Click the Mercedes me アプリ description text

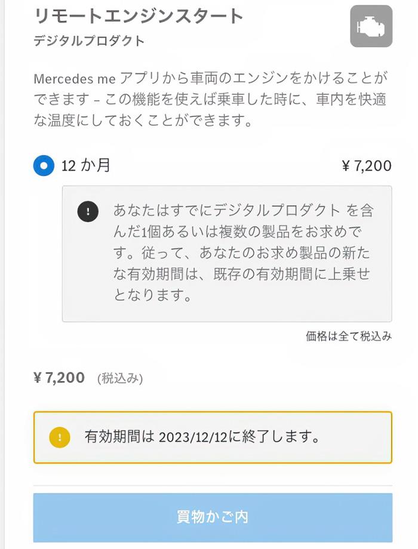(211, 100)
